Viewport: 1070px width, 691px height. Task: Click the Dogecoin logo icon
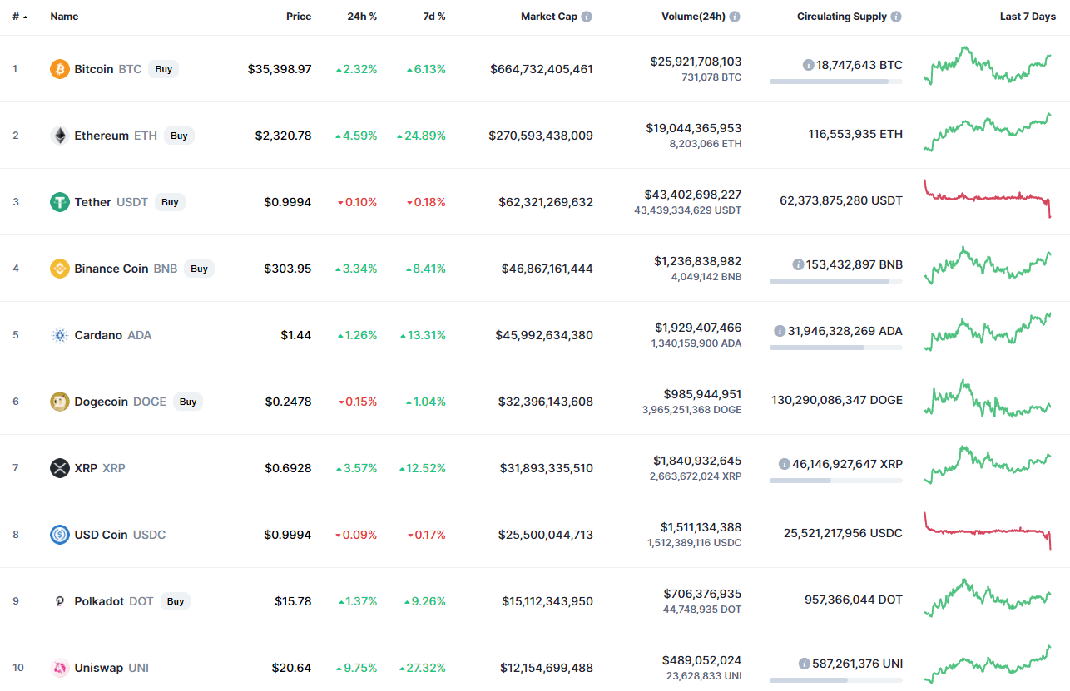click(59, 402)
